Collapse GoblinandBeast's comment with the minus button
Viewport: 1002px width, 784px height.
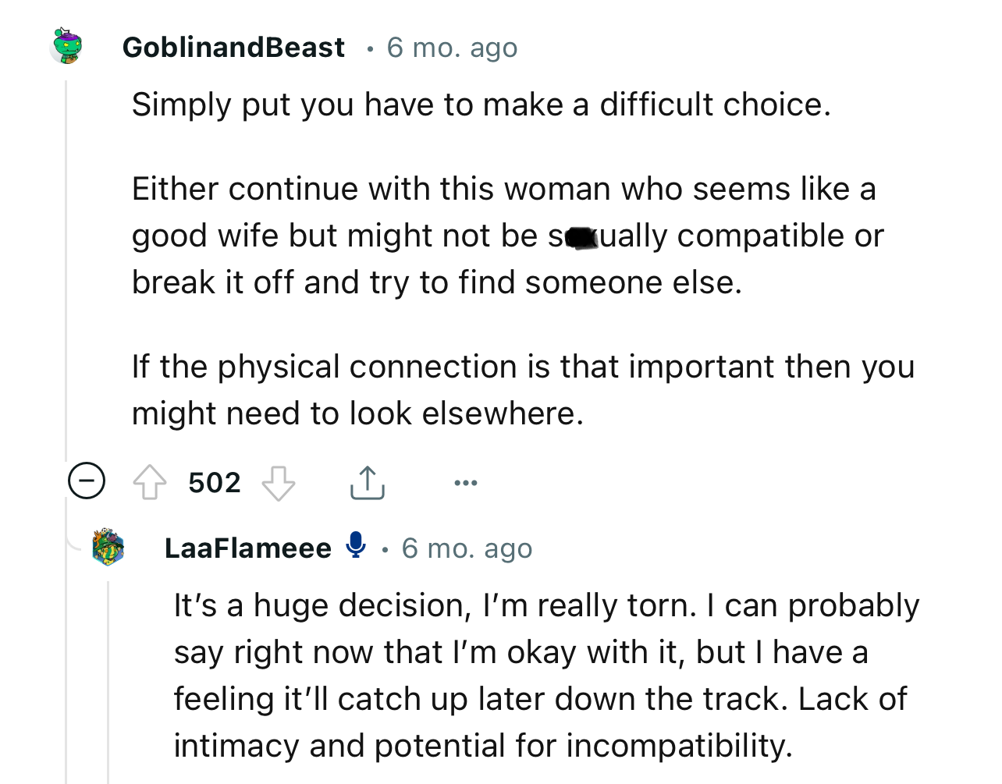point(86,481)
